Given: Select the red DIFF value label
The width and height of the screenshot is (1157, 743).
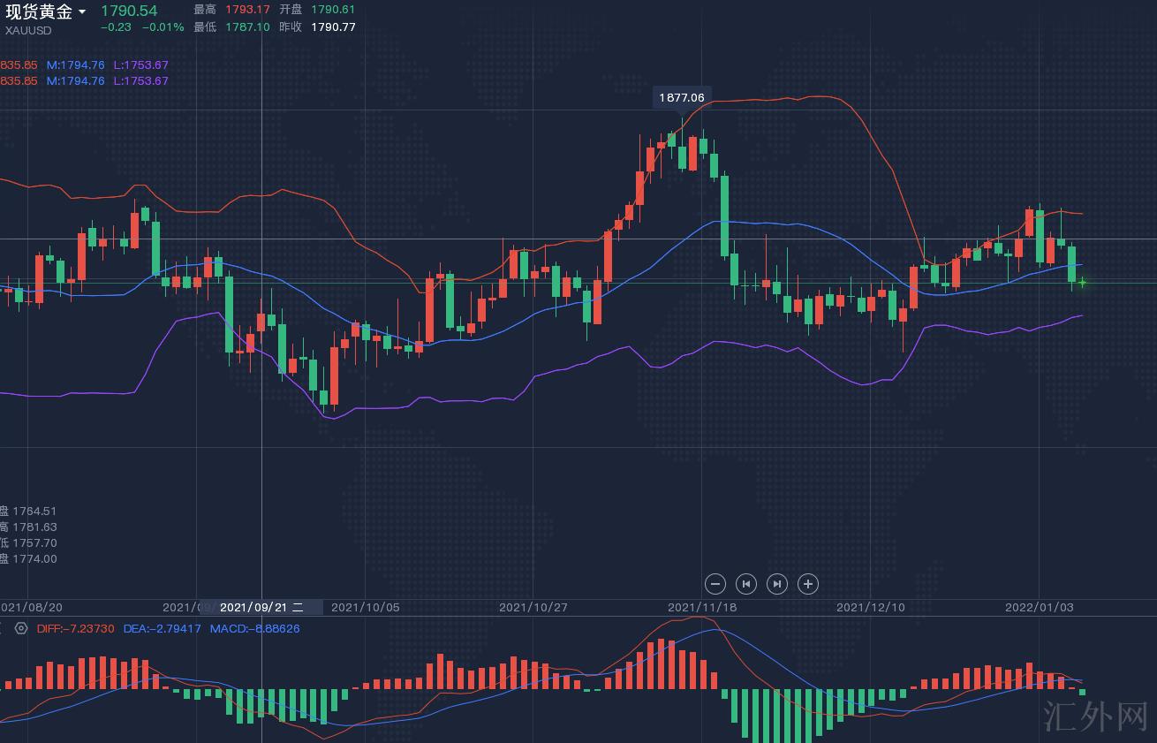Looking at the screenshot, I should click(76, 628).
